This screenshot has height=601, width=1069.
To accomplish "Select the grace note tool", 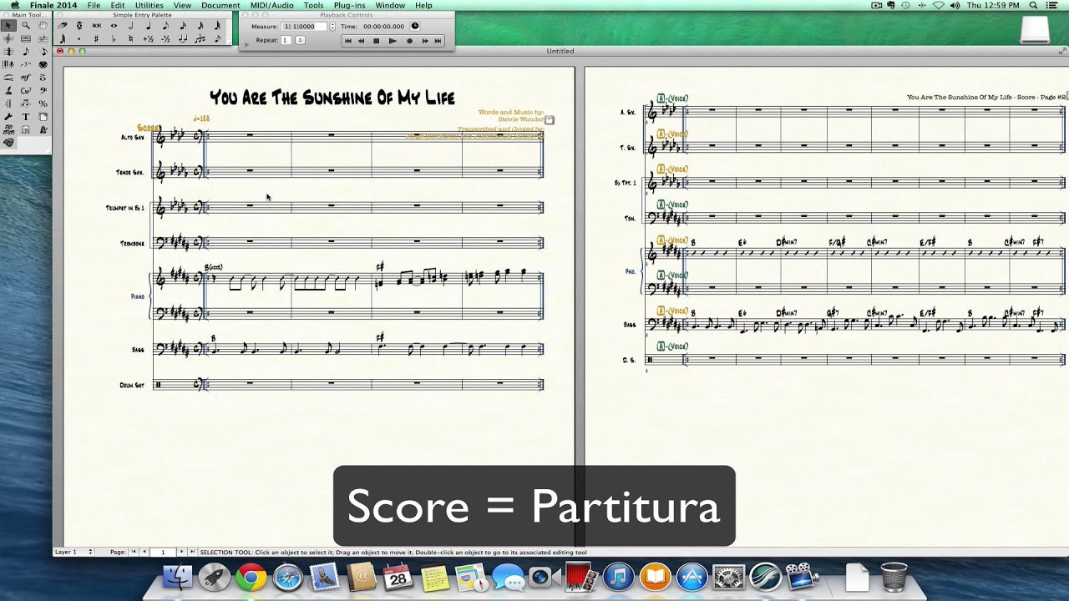I will 217,39.
